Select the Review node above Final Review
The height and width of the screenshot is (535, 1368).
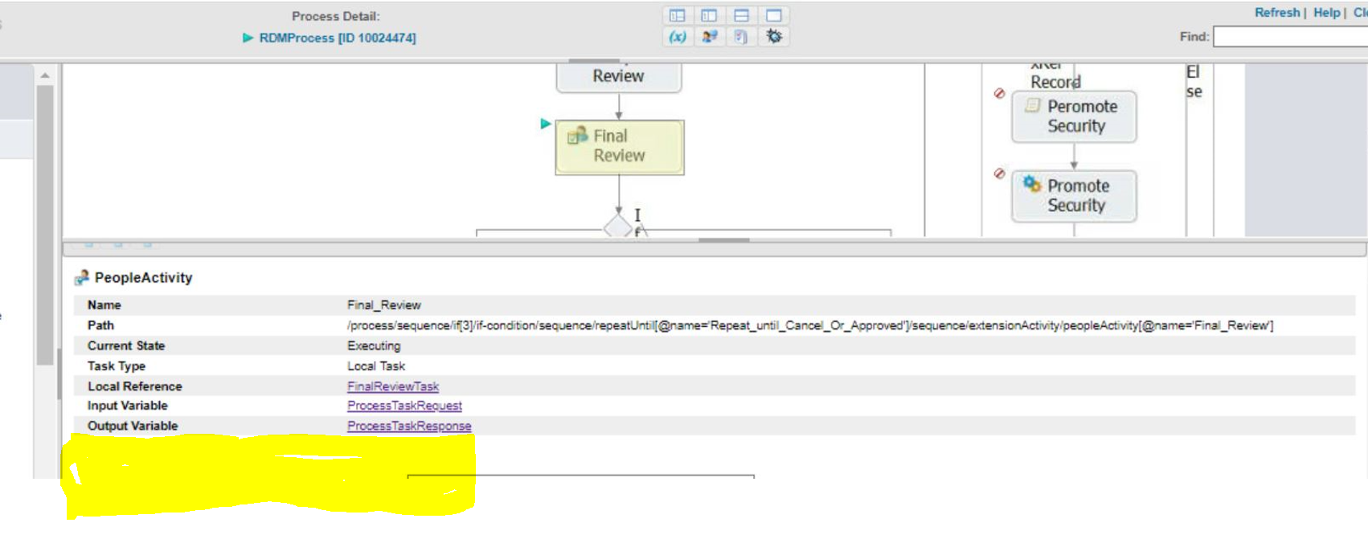tap(619, 77)
